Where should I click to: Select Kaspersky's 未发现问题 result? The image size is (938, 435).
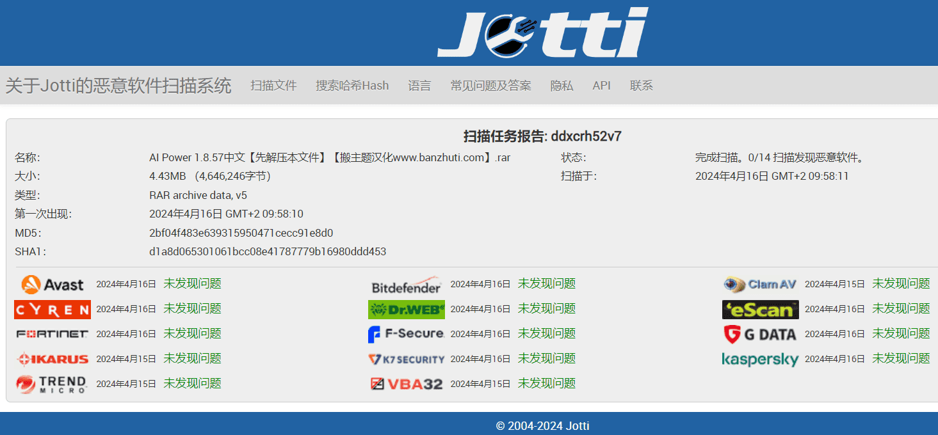point(901,358)
